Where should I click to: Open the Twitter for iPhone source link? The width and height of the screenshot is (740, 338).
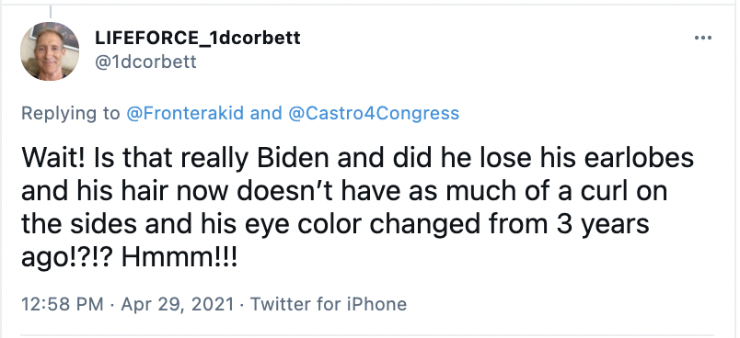coord(328,304)
